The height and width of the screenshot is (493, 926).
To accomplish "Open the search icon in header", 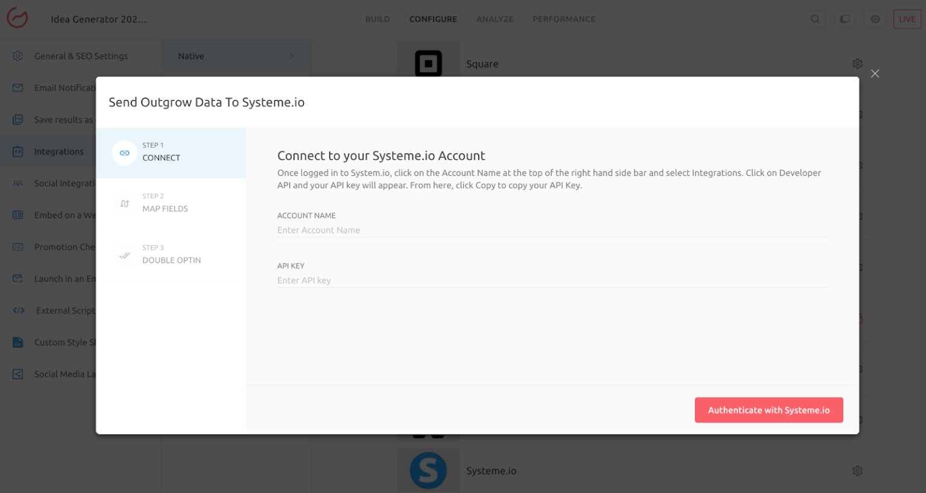I will (x=814, y=19).
